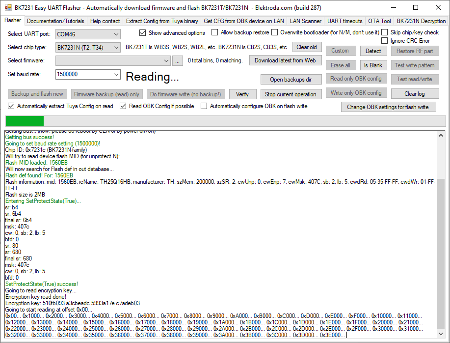Screen dimensions: 450x343
Task: Toggle Automatically extract Tuya Config on read
Action: pyautogui.click(x=11, y=106)
